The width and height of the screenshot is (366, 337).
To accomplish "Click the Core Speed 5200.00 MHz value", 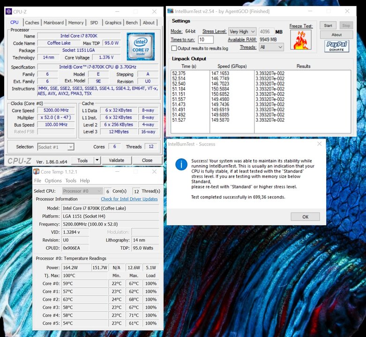I will click(x=56, y=110).
